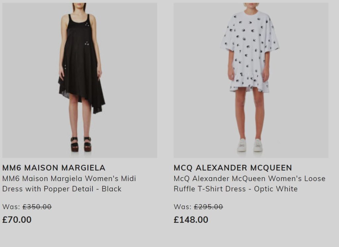Click the 'Black' colour text in the Margiela title
Image resolution: width=339 pixels, height=247 pixels.
tap(112, 189)
